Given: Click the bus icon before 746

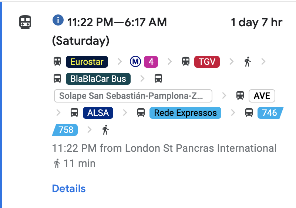Looking at the screenshot, I should click(x=249, y=113).
